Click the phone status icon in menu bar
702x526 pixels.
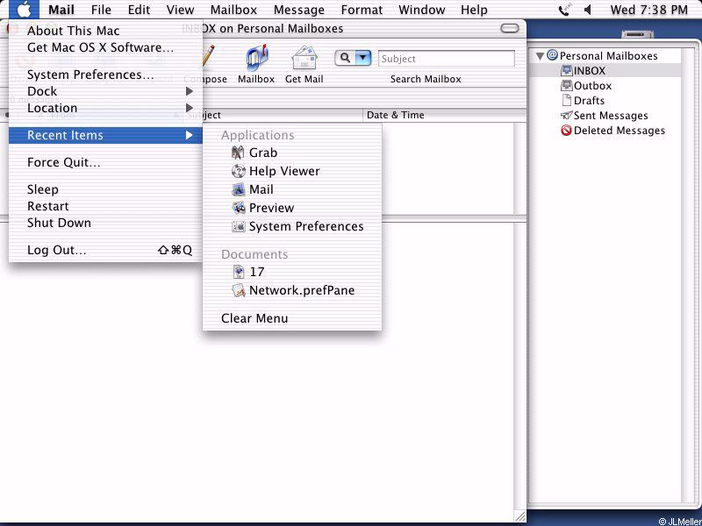564,10
